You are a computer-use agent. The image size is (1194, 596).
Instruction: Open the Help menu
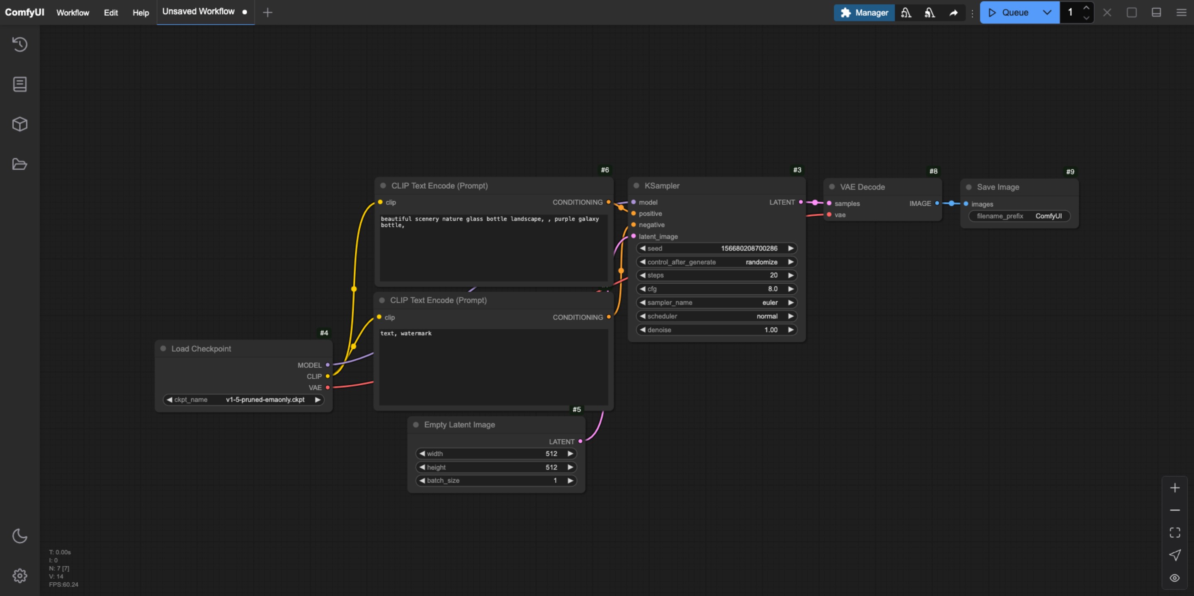click(141, 12)
